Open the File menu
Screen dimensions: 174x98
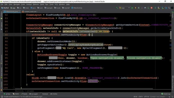point(2,4)
